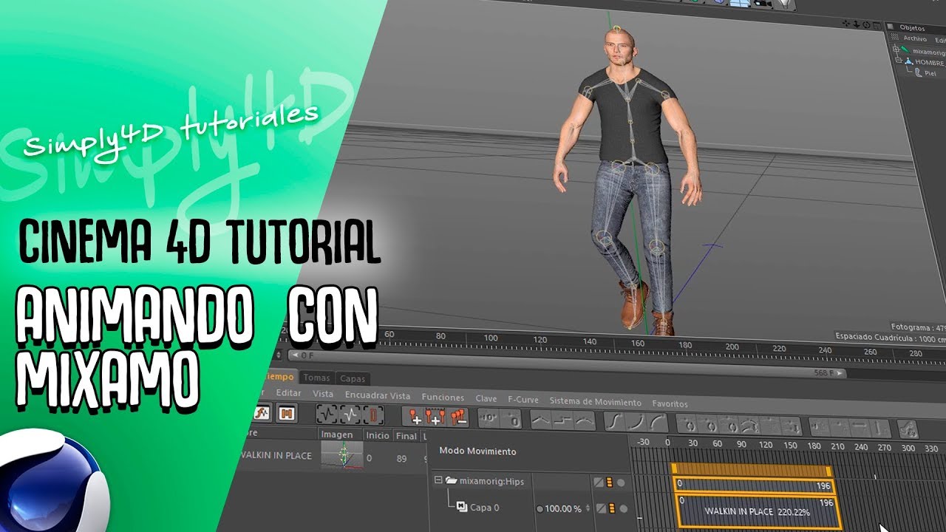This screenshot has width=946, height=532.
Task: Toggle orange stacked-bars switch on mixamorig:Hips row
Action: [x=610, y=482]
